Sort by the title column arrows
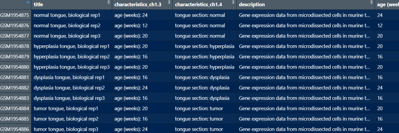Screen dimensions: 399x133 109,2
